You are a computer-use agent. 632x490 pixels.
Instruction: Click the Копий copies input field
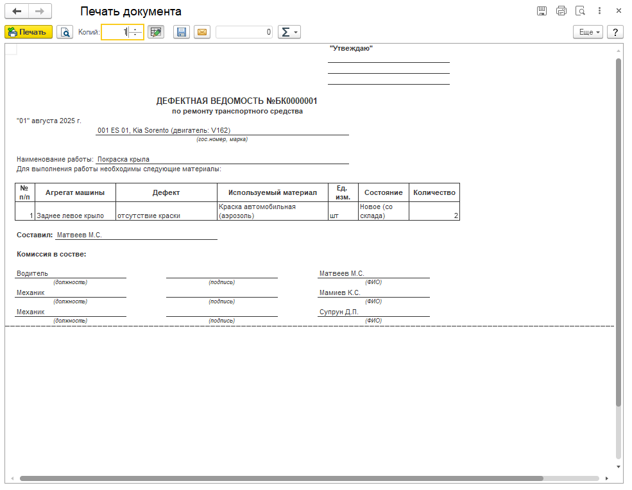pos(115,32)
